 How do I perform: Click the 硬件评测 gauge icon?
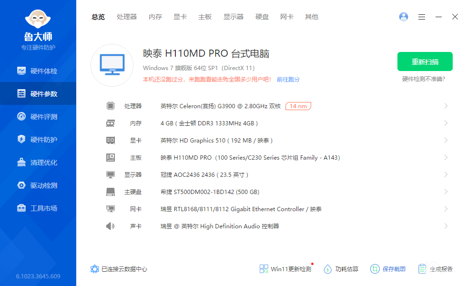point(21,116)
